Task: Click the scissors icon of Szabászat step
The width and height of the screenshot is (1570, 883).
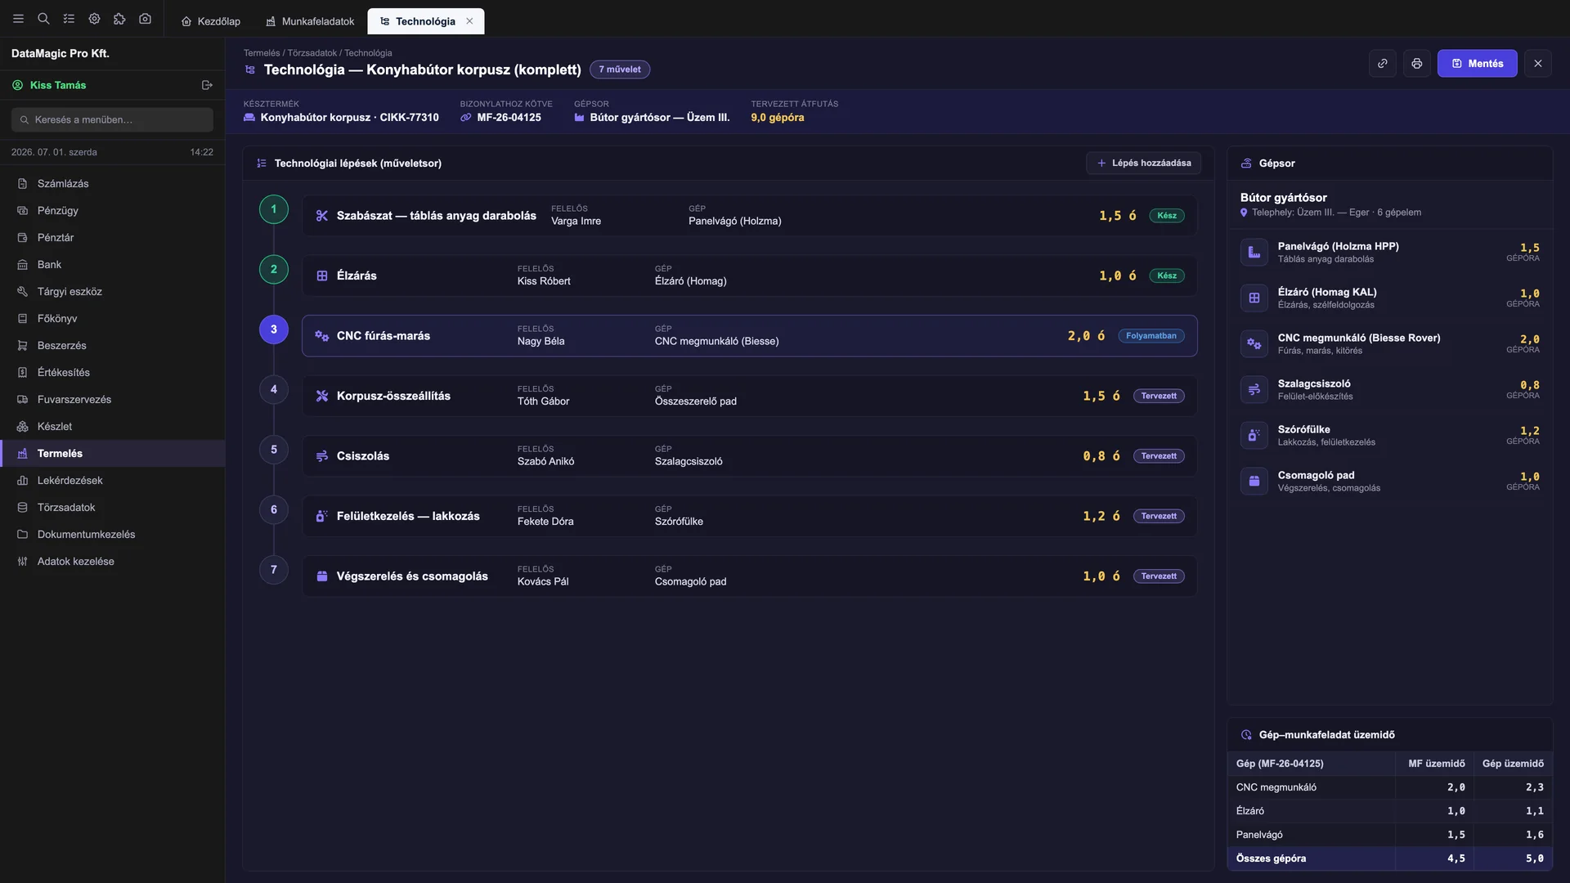Action: [x=322, y=216]
